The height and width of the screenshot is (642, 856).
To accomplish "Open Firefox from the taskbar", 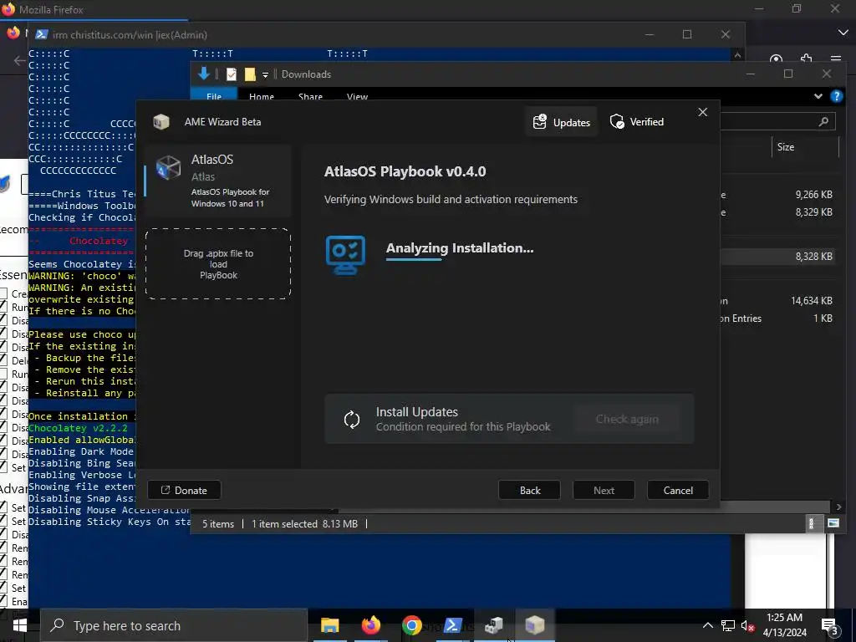I will (370, 625).
